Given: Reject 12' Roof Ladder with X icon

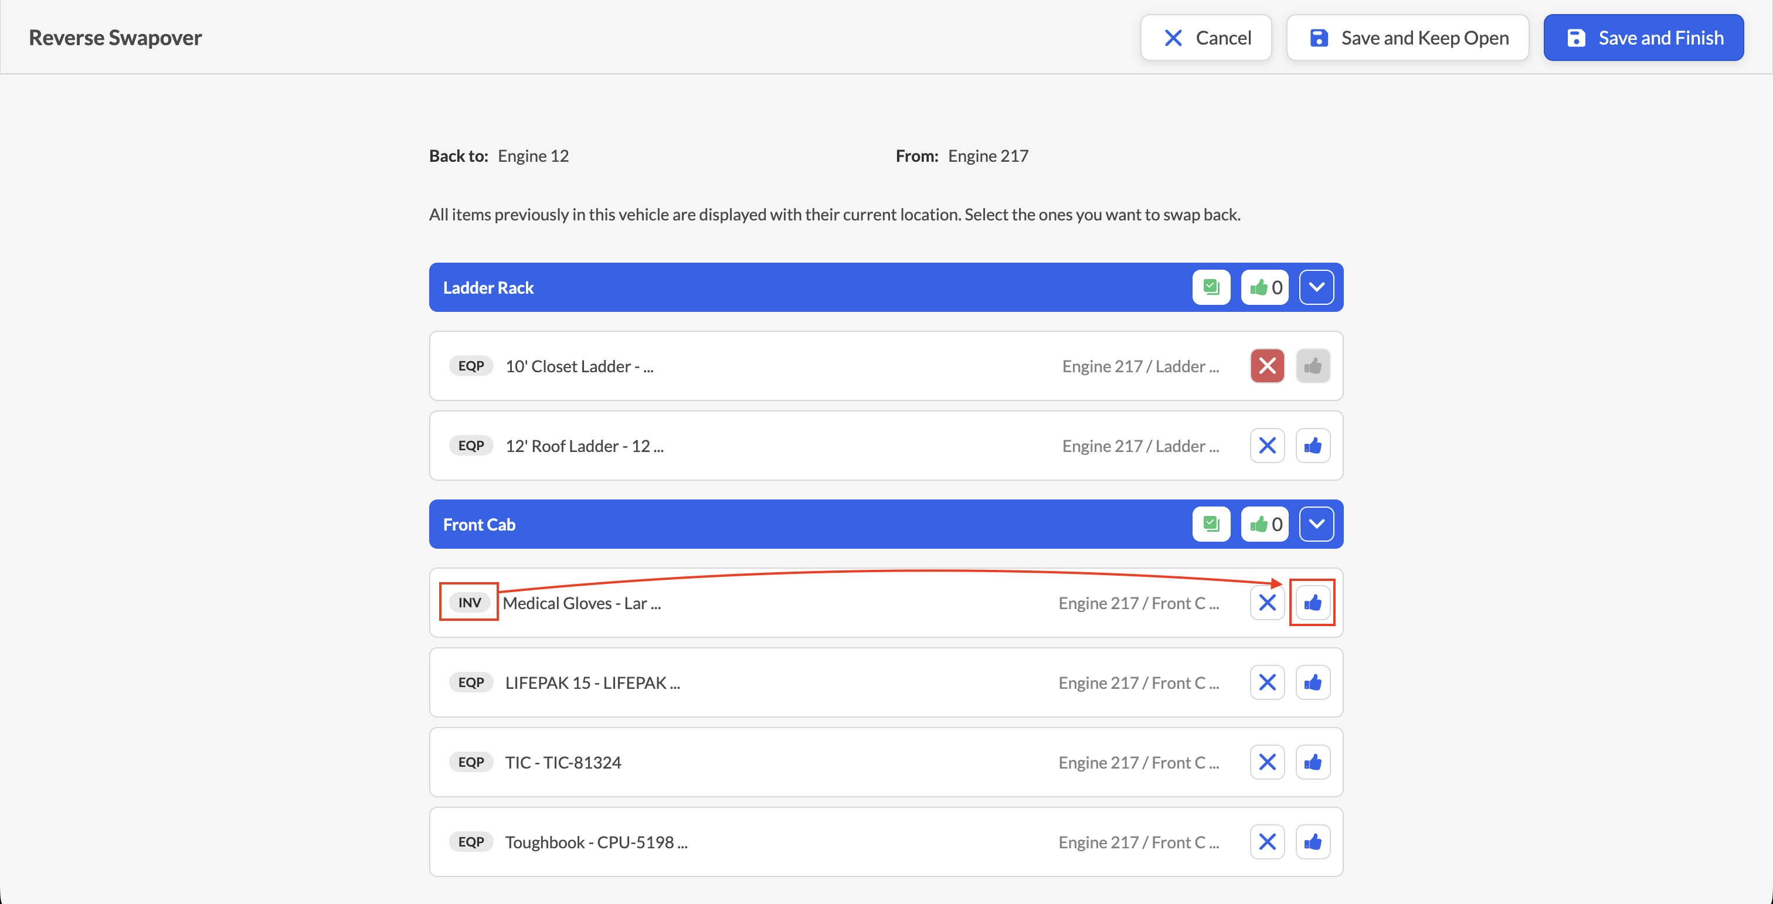Looking at the screenshot, I should coord(1268,446).
